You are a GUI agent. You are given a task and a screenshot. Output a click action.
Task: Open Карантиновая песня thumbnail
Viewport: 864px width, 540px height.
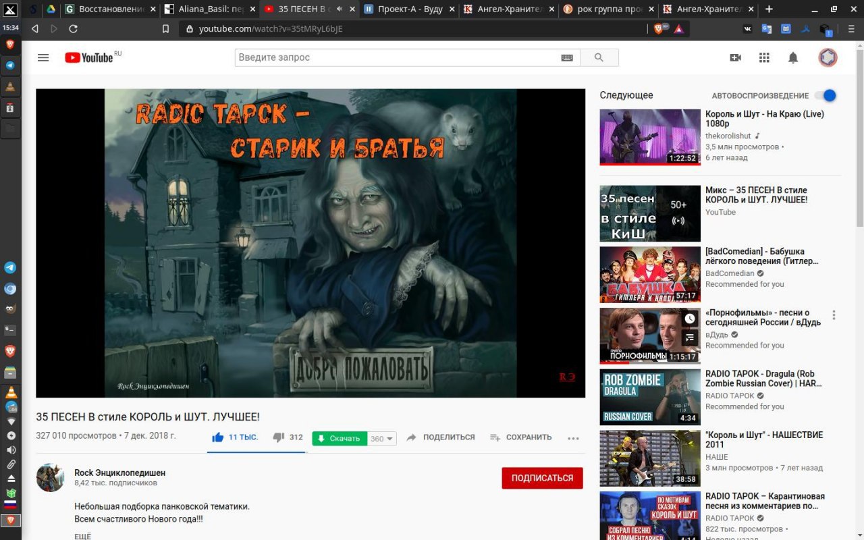pyautogui.click(x=650, y=516)
